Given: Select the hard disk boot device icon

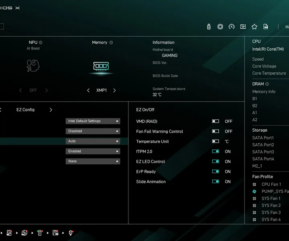Looking at the screenshot, I should point(9,233).
